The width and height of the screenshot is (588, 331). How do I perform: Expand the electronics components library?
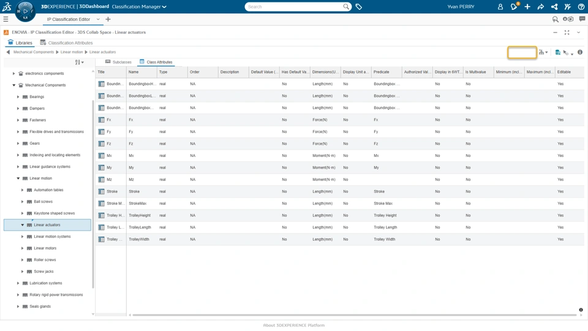coord(14,74)
